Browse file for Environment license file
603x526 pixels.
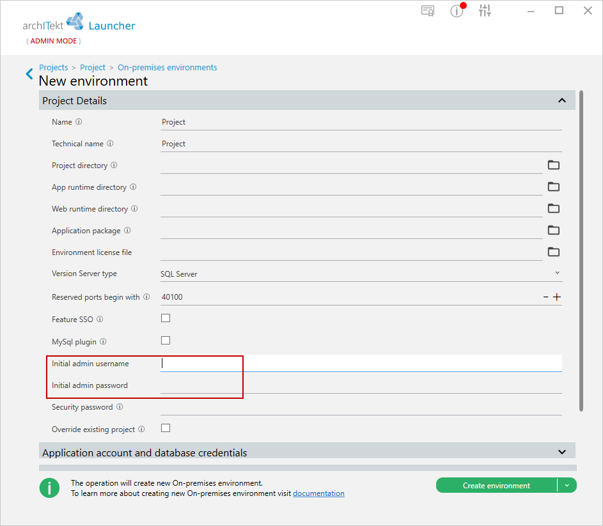point(553,252)
